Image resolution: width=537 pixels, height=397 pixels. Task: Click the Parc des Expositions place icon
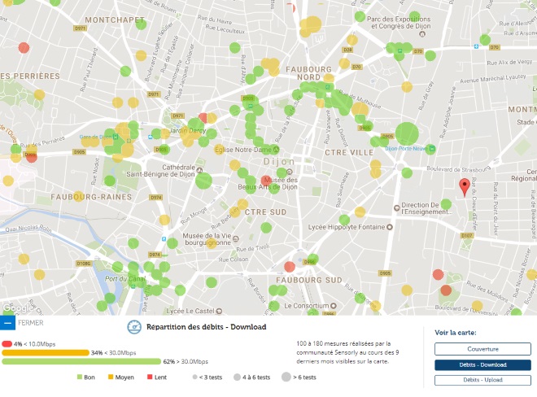[x=422, y=33]
